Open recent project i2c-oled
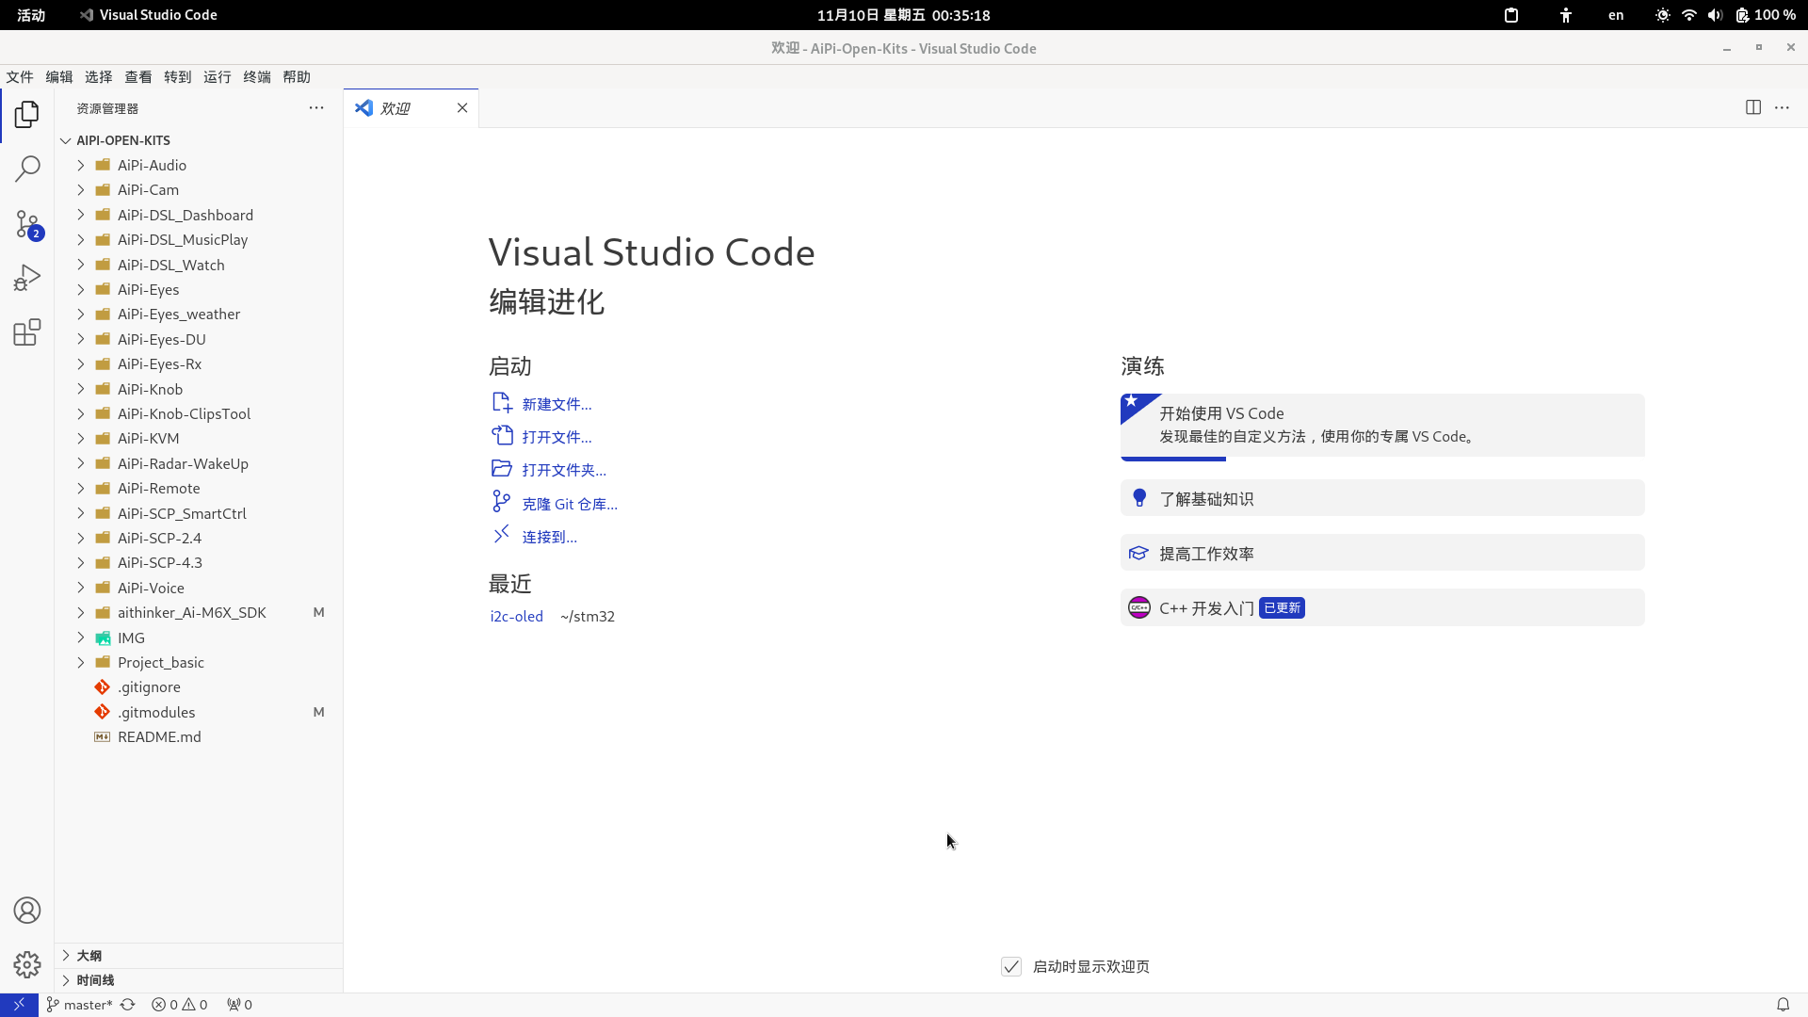 click(516, 617)
